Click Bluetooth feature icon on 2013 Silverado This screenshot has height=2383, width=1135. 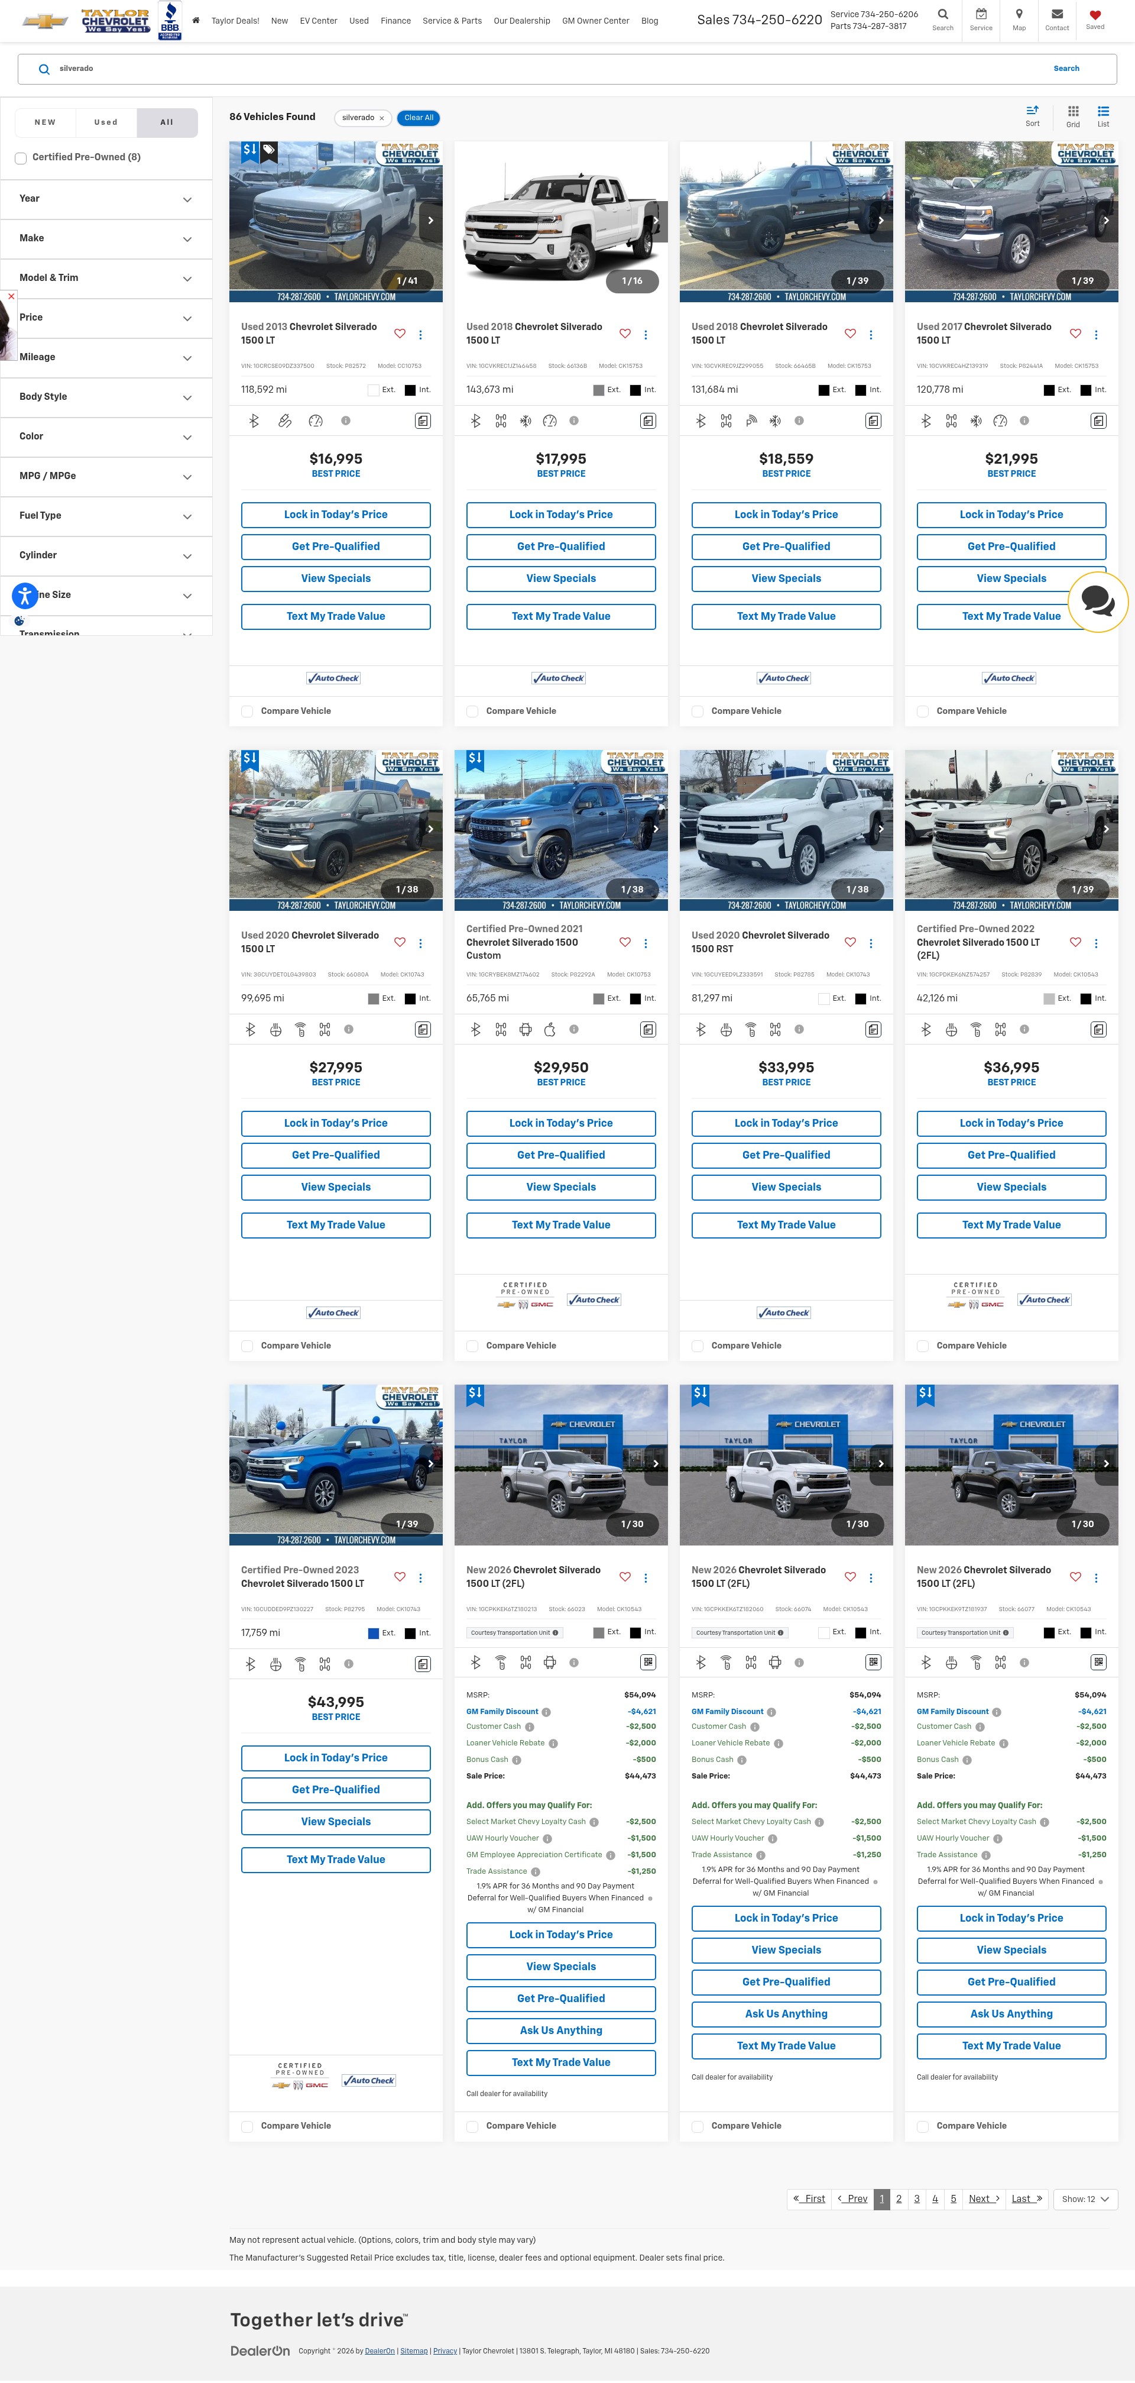[x=253, y=421]
